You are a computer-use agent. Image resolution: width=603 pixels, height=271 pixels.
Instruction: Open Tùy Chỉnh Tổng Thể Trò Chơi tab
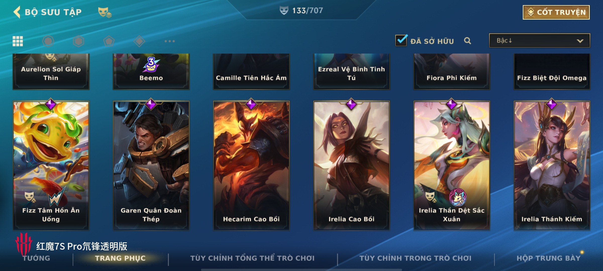pyautogui.click(x=253, y=258)
